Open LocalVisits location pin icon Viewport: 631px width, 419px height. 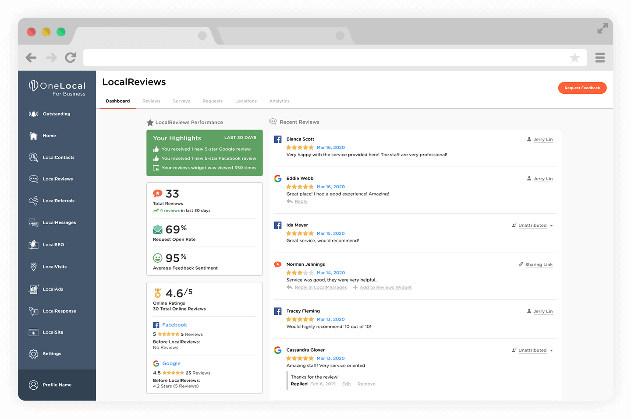click(33, 267)
